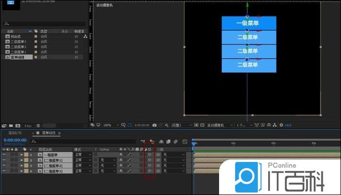Open TrkMat dropdown for 二级菜单1 layer

108,160
